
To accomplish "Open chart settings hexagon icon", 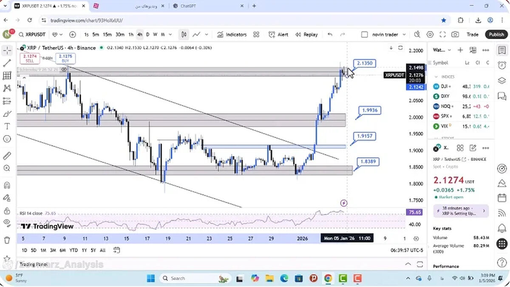I will tap(430, 34).
